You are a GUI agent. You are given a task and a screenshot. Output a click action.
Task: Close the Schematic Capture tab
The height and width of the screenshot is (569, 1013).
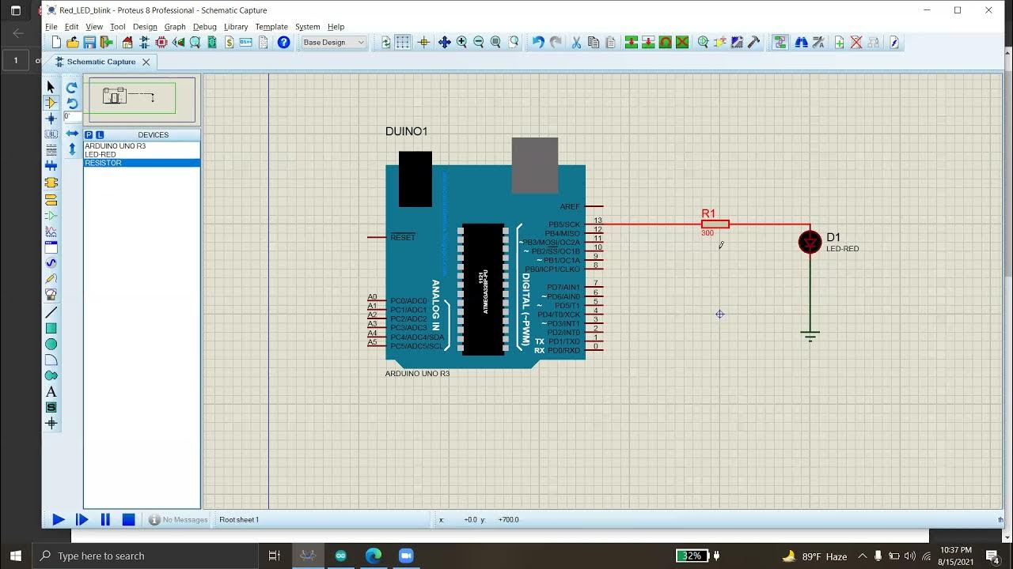(145, 62)
